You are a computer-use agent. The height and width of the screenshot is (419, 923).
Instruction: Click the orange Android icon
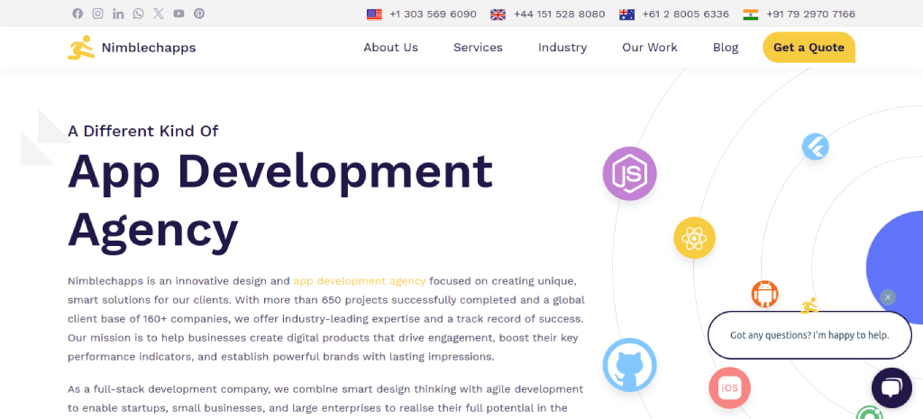click(x=764, y=295)
